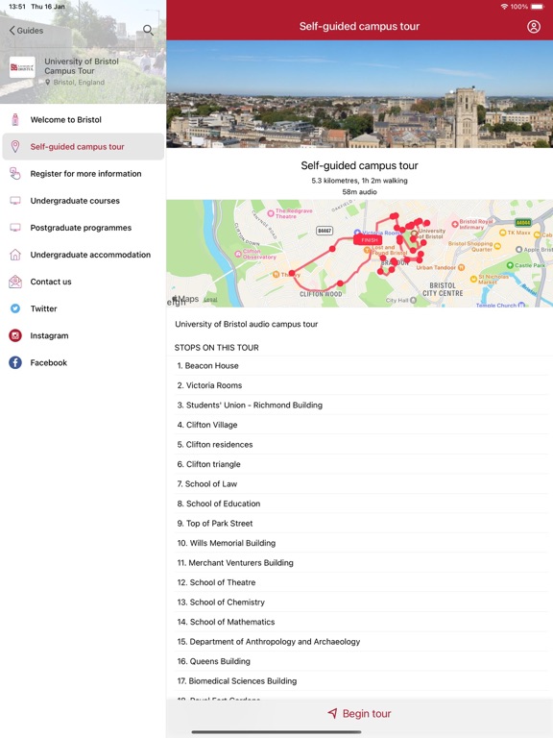Image resolution: width=553 pixels, height=738 pixels.
Task: Click the Postgraduate programmes monitor icon
Action: (x=15, y=228)
